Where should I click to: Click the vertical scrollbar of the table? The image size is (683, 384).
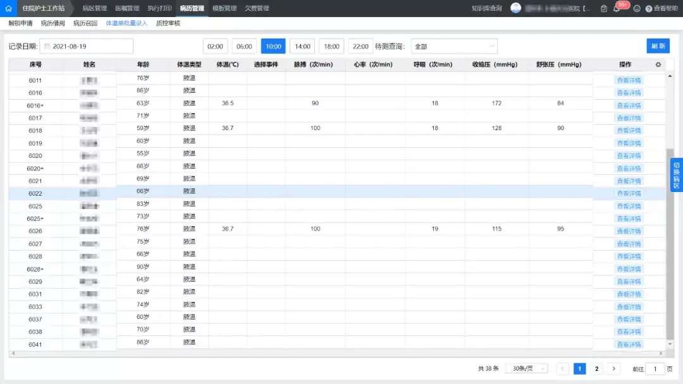click(x=670, y=240)
